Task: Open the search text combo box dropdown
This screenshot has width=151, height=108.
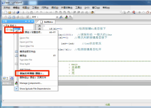Action: 120,12
